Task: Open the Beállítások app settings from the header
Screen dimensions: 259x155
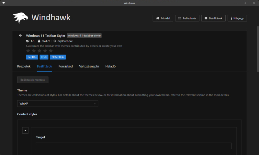Action: coord(213,18)
